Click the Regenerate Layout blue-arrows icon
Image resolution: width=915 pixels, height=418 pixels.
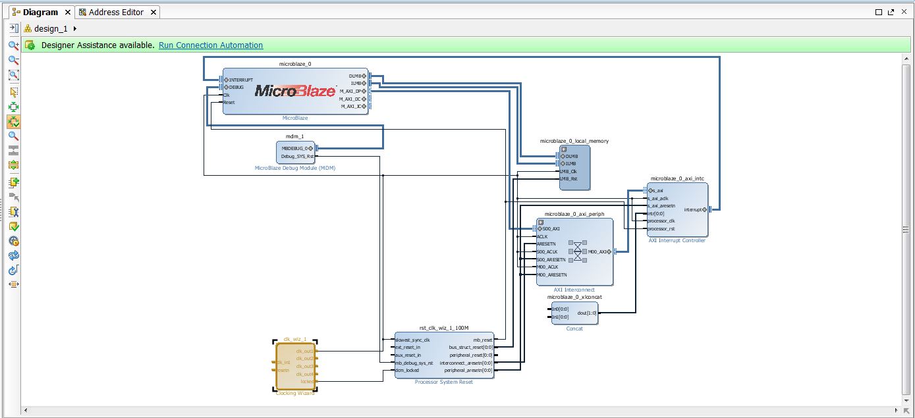tap(13, 255)
